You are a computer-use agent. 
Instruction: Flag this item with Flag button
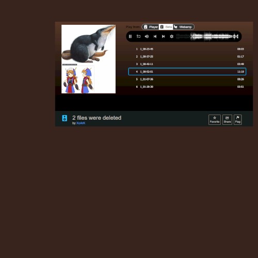click(x=238, y=120)
